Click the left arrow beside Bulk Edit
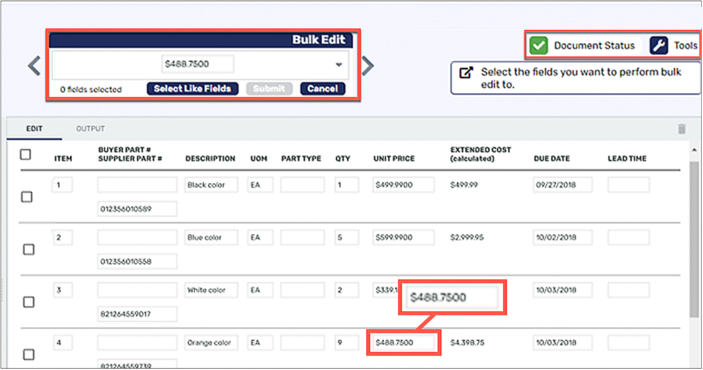The image size is (703, 370). click(34, 66)
